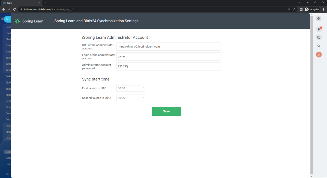Expand the tab search chevron
The height and width of the screenshot is (178, 327).
point(300,3)
